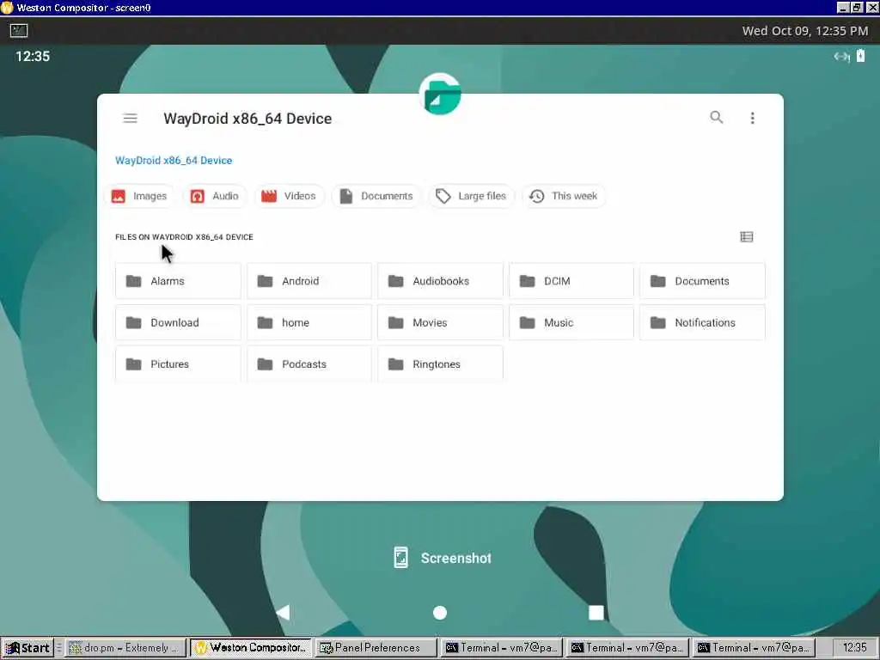Tap the Screenshot button below the card
This screenshot has width=880, height=660.
coord(443,558)
